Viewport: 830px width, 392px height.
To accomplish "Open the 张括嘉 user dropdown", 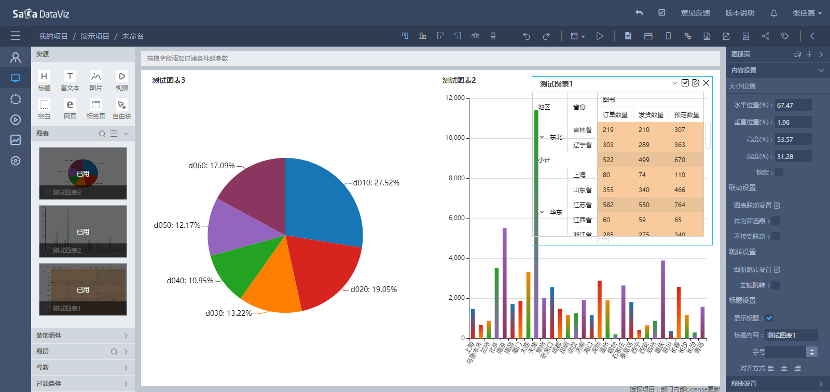I will click(807, 13).
